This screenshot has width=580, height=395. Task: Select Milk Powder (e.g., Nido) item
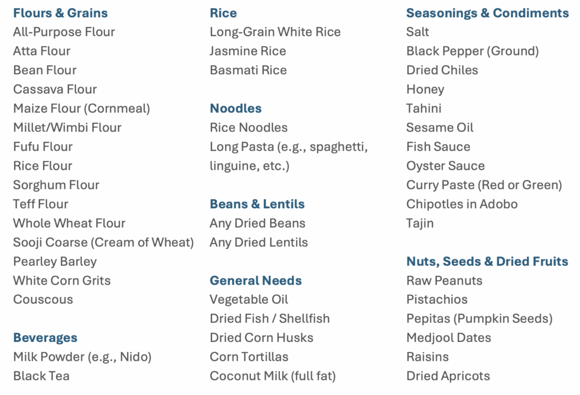(82, 357)
